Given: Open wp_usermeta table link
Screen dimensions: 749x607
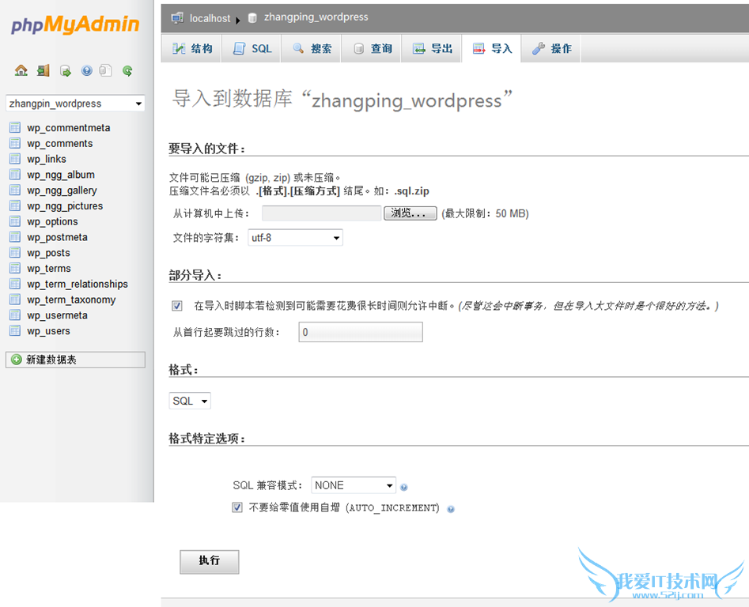Looking at the screenshot, I should [57, 315].
